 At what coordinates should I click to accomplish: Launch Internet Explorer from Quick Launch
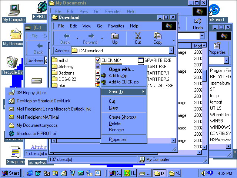pyautogui.click(x=30, y=173)
